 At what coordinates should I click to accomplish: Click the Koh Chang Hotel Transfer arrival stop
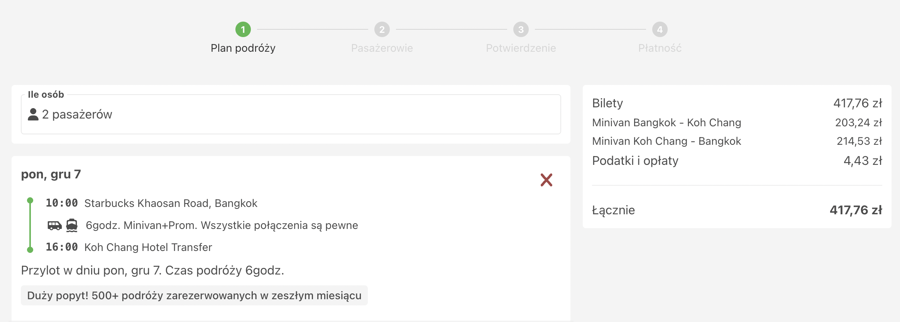pyautogui.click(x=148, y=247)
